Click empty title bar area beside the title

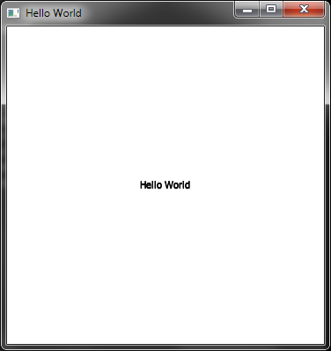pyautogui.click(x=158, y=13)
